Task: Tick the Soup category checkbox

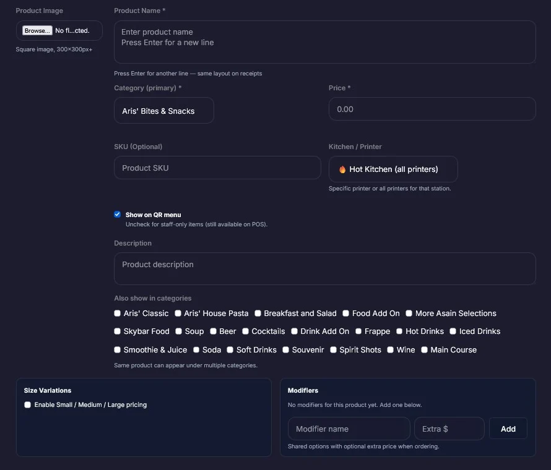Action: click(178, 331)
